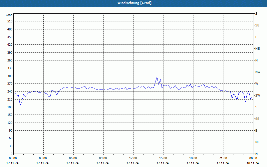This screenshot has width=267, height=167.
Task: Select the 0 y-axis origin label
Action: 12,154
